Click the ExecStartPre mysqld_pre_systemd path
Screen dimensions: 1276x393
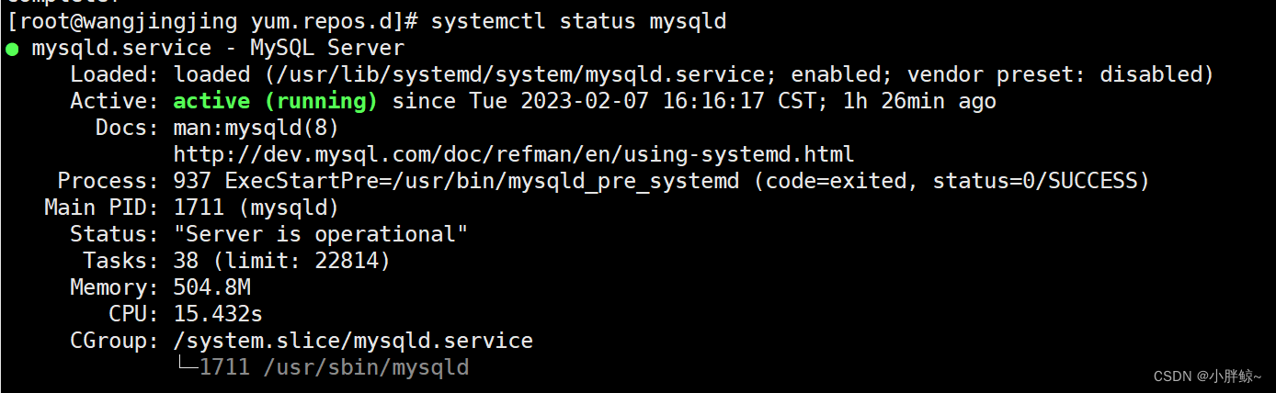coord(482,181)
